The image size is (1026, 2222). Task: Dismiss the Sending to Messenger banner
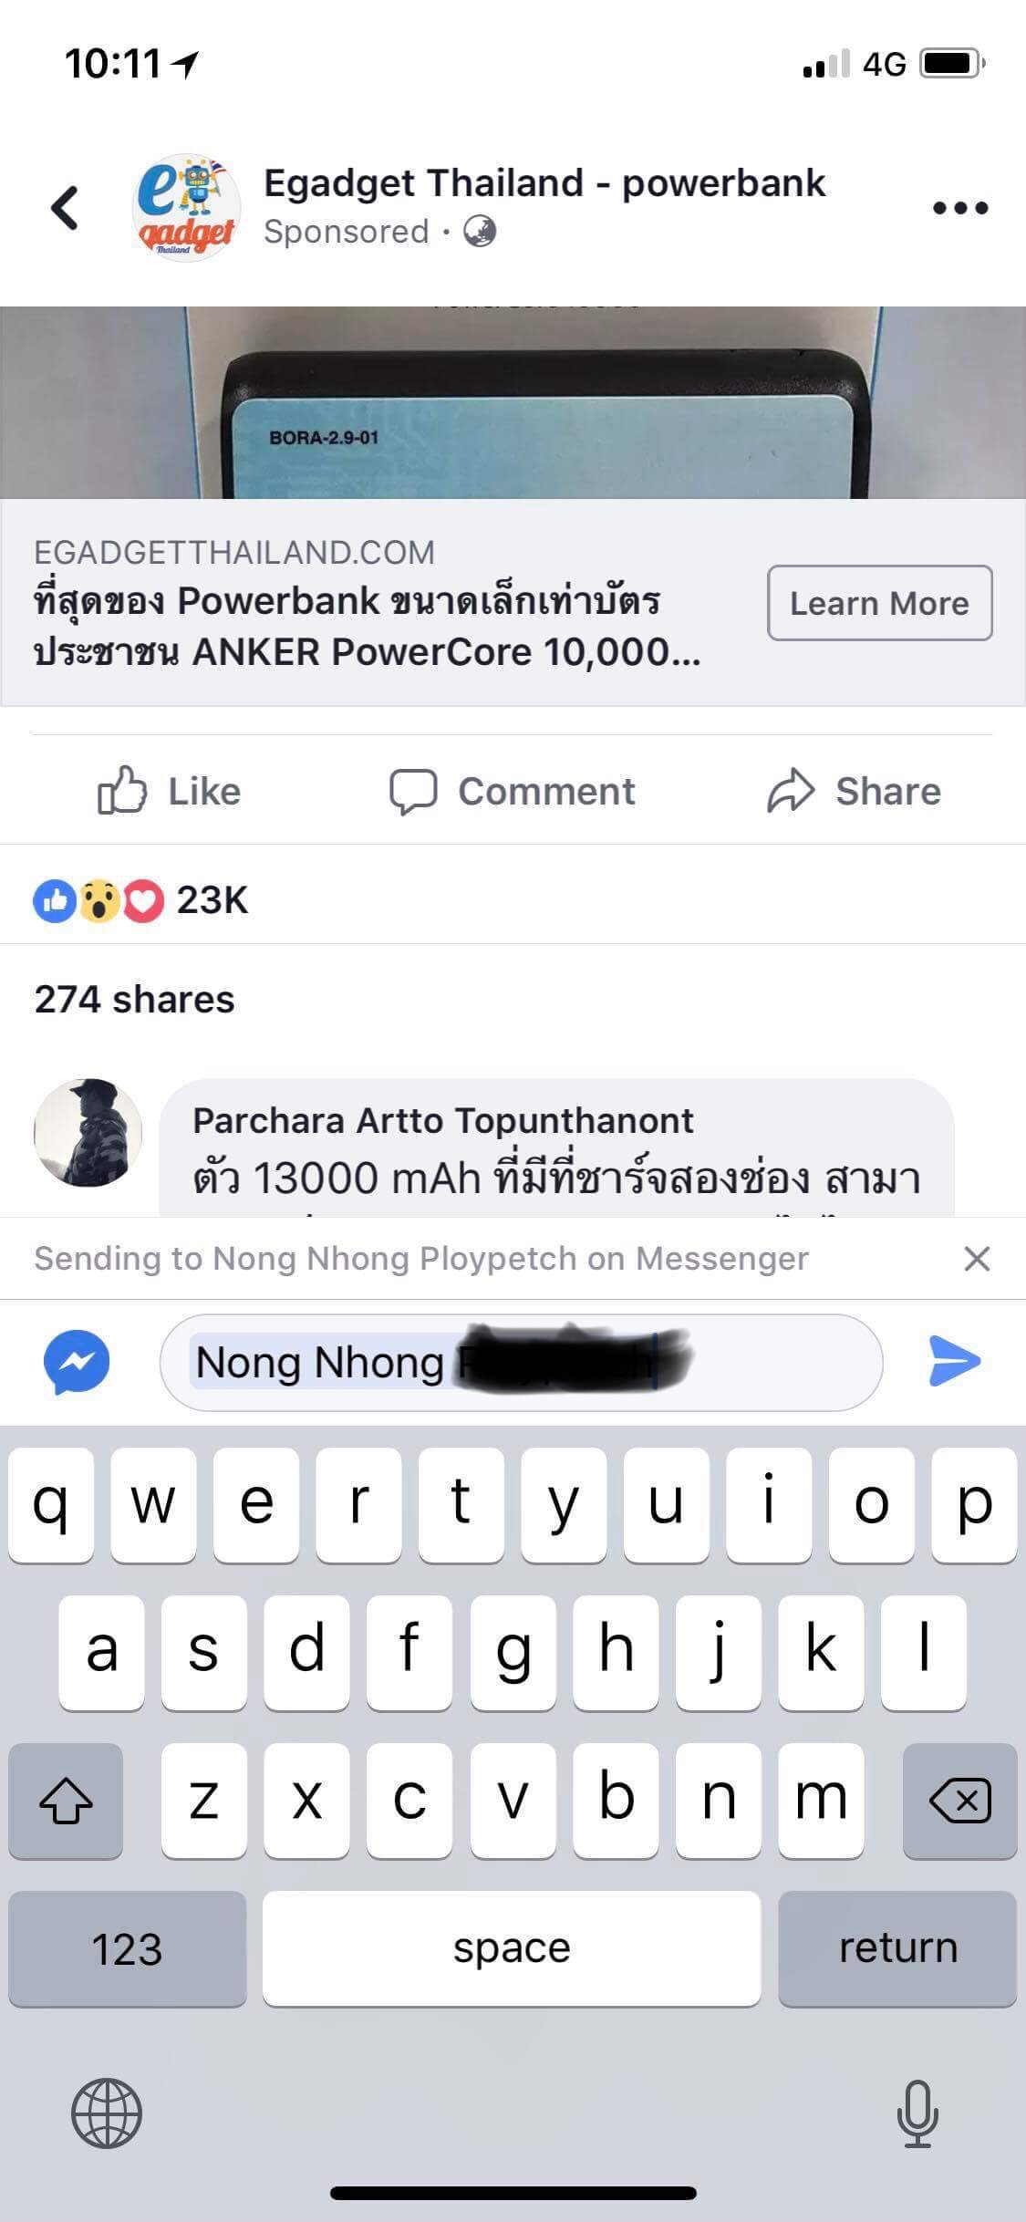[977, 1259]
